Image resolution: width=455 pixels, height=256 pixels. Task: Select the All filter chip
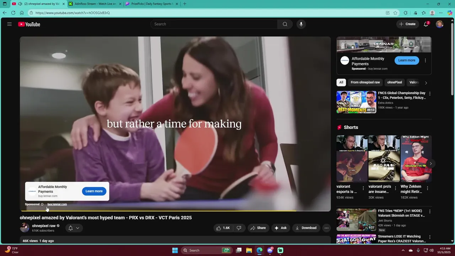tap(341, 82)
